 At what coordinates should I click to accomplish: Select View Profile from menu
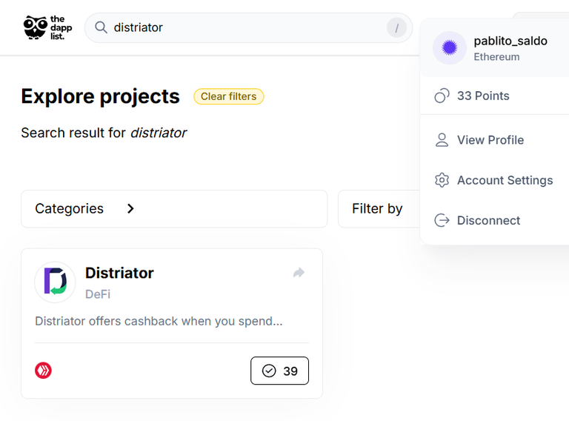[x=495, y=140]
